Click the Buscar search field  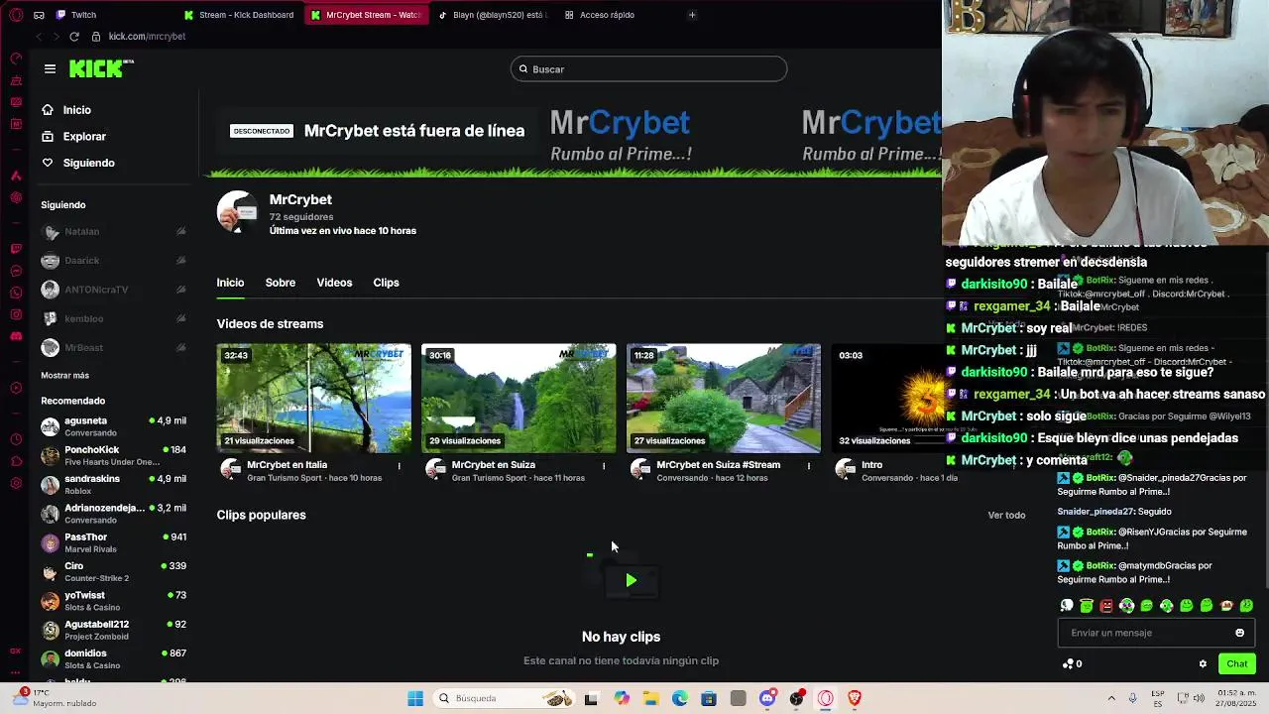(649, 69)
